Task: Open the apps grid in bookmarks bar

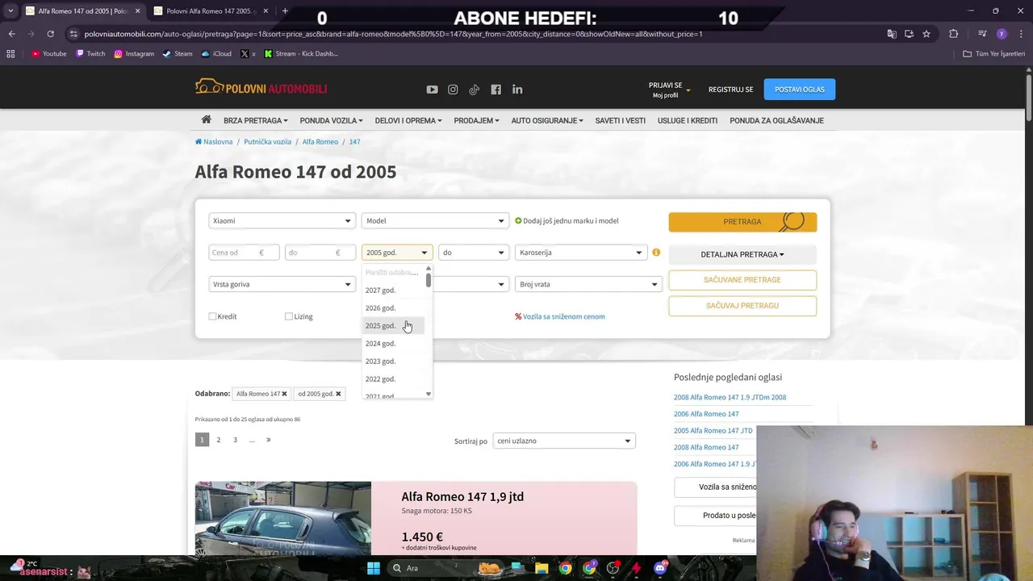Action: tap(10, 54)
